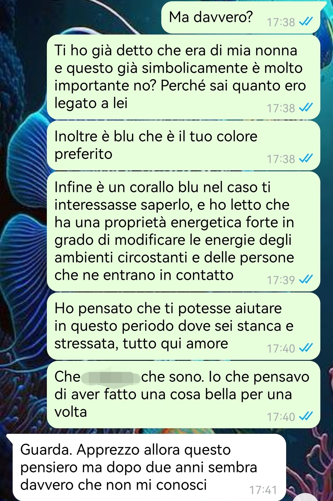Select message starting "Infine è un corallo blu"
This screenshot has height=501, width=333.
(x=183, y=231)
